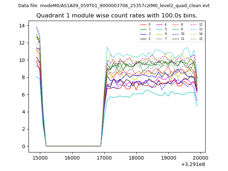Viewport: 228px width, 171px height.
Task: Click the x-axis tick label 20000
Action: click(x=201, y=157)
